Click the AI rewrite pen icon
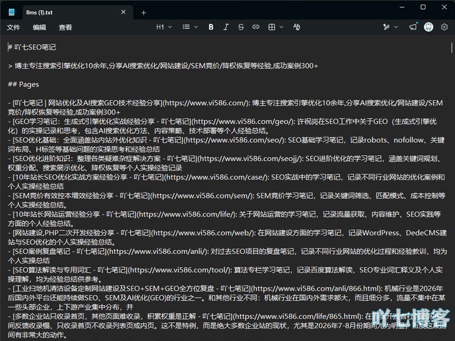The image size is (455, 341). pyautogui.click(x=386, y=27)
